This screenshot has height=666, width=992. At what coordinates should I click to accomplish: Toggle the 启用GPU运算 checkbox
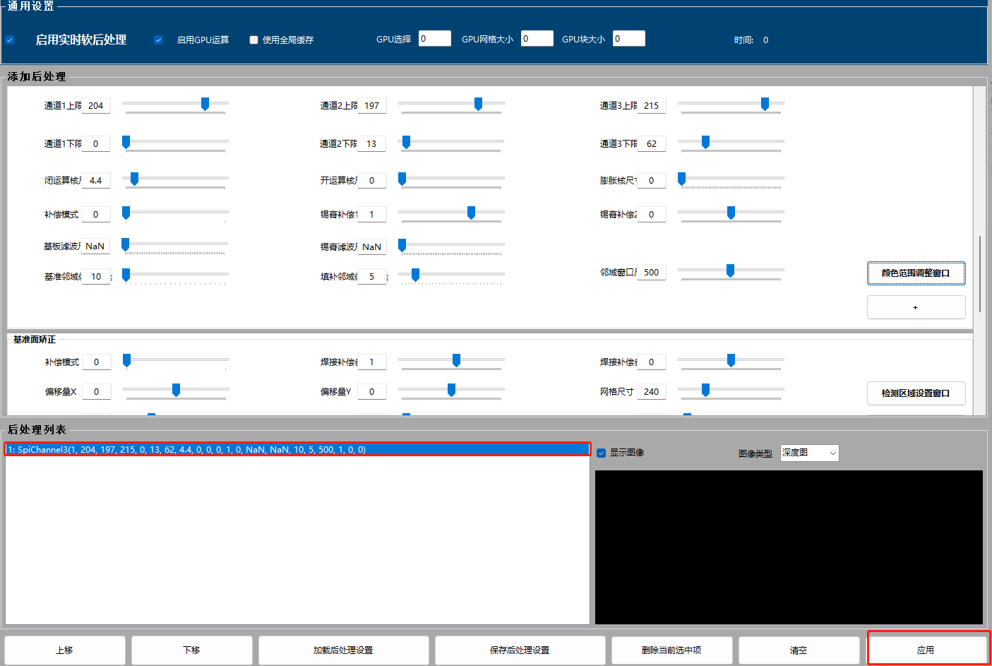click(x=158, y=40)
